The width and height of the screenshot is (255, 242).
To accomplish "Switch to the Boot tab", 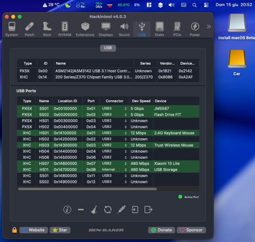I will coord(47,29).
